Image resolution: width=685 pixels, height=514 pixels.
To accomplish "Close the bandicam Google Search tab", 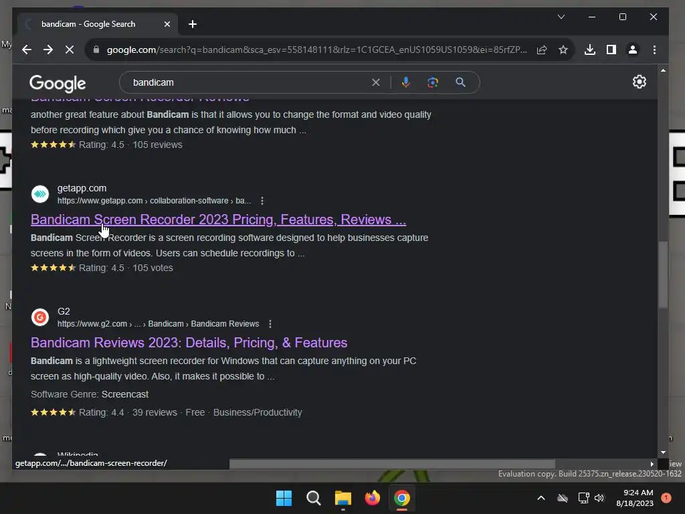I will pos(167,24).
